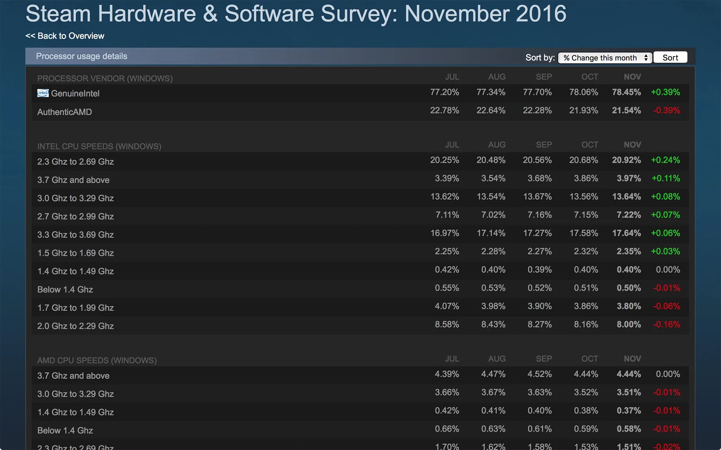The image size is (721, 450).
Task: Click the PROCESSOR VENDOR (WINDOWS) heading
Action: point(105,79)
